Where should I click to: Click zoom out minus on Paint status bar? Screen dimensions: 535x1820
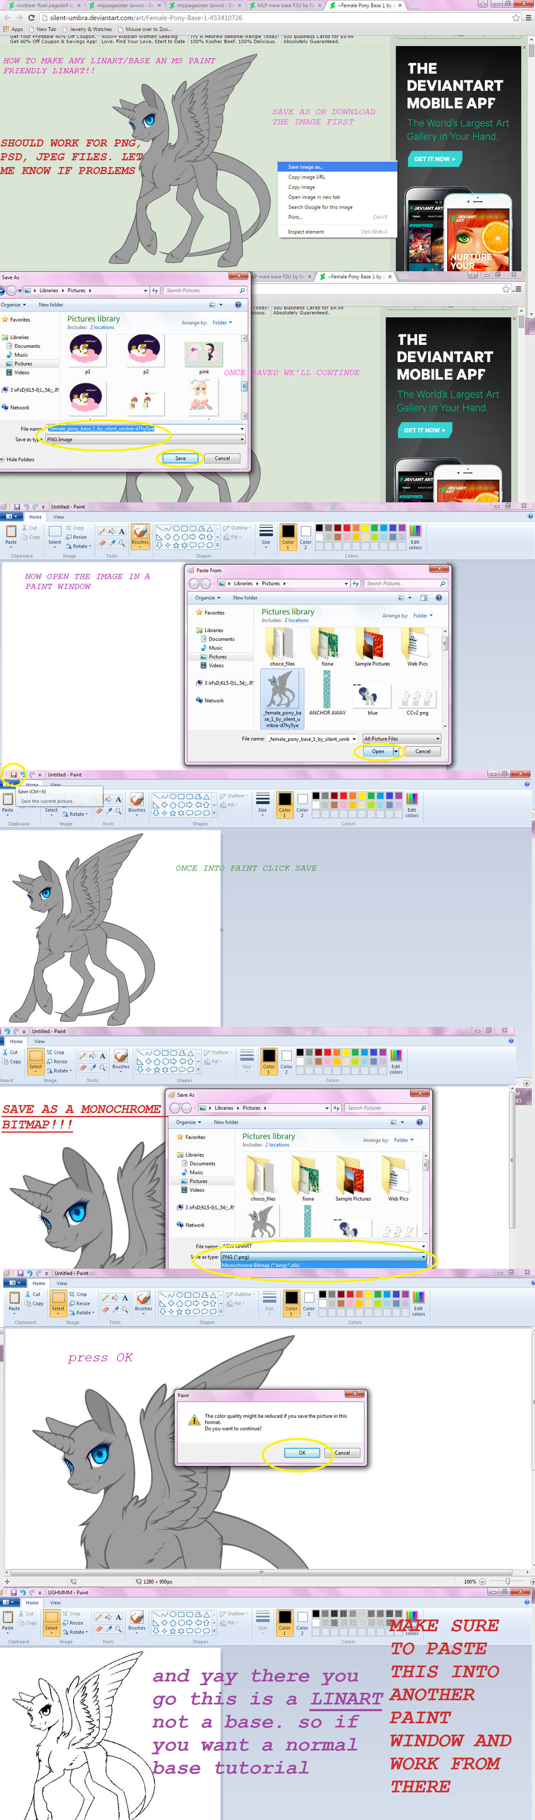point(482,1581)
